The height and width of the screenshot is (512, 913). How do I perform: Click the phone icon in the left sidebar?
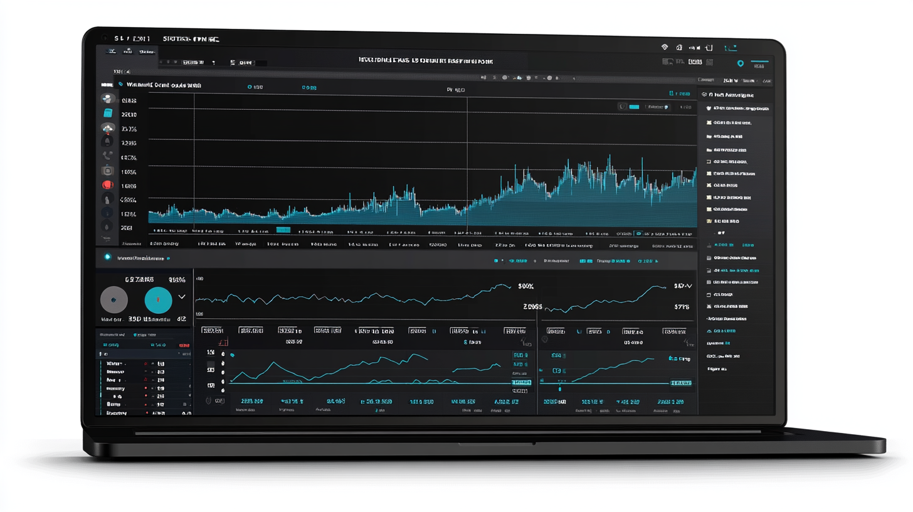pos(107,156)
